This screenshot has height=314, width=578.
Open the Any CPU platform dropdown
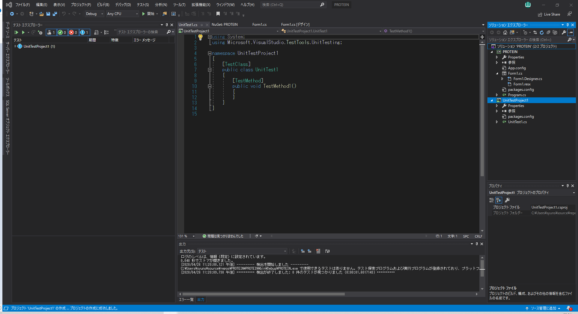click(123, 14)
